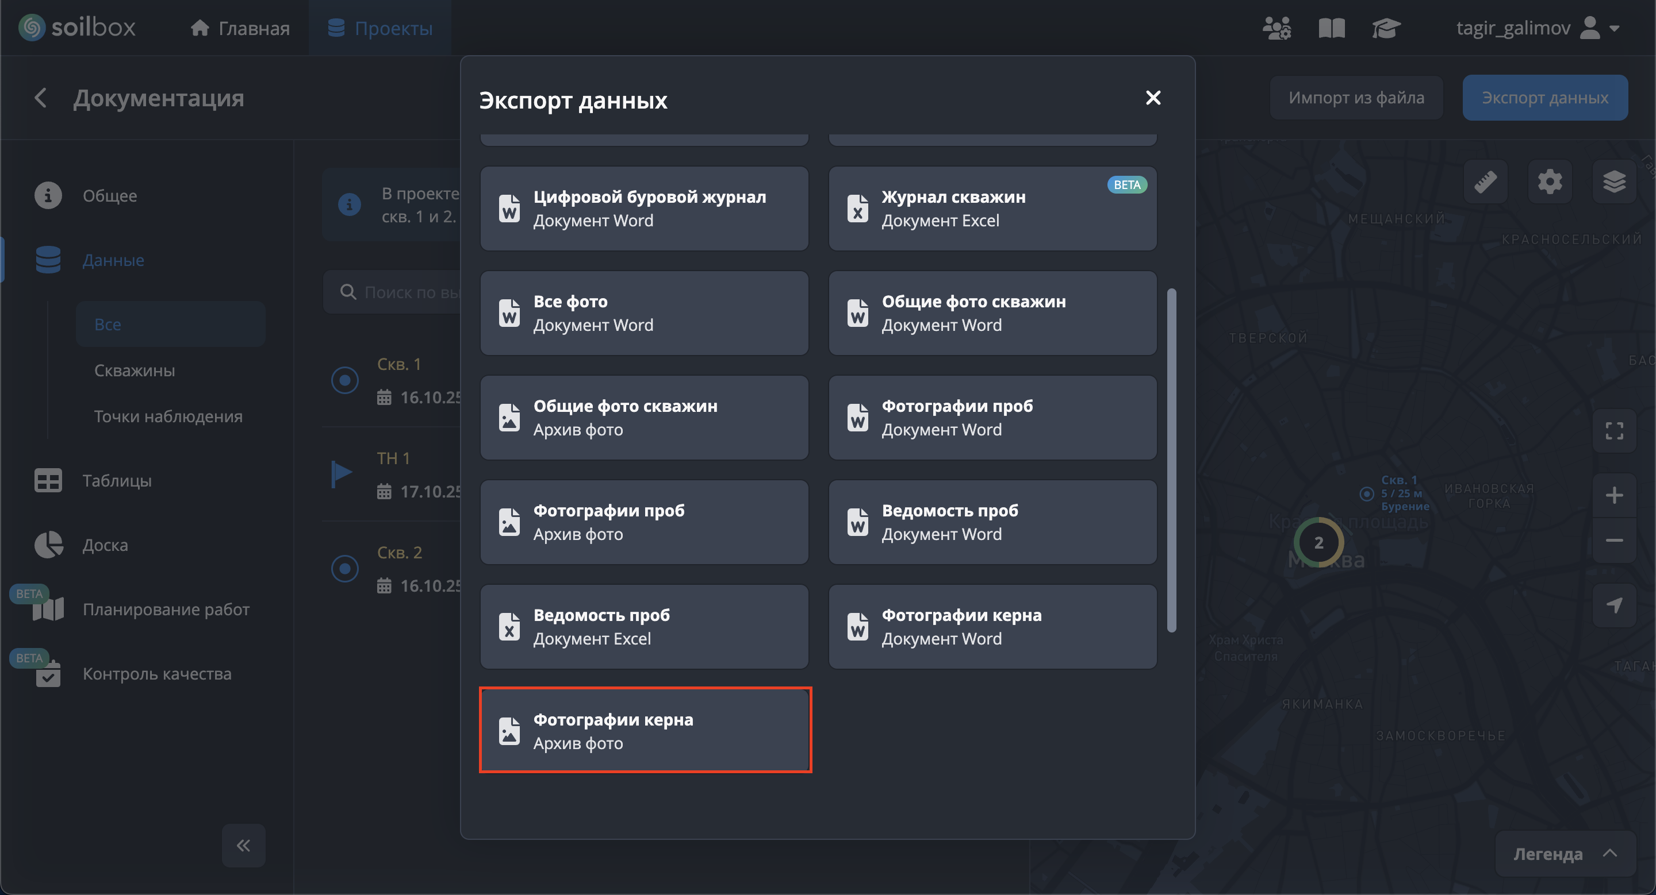
Task: Collapse the left sidebar with double chevron
Action: point(243,845)
